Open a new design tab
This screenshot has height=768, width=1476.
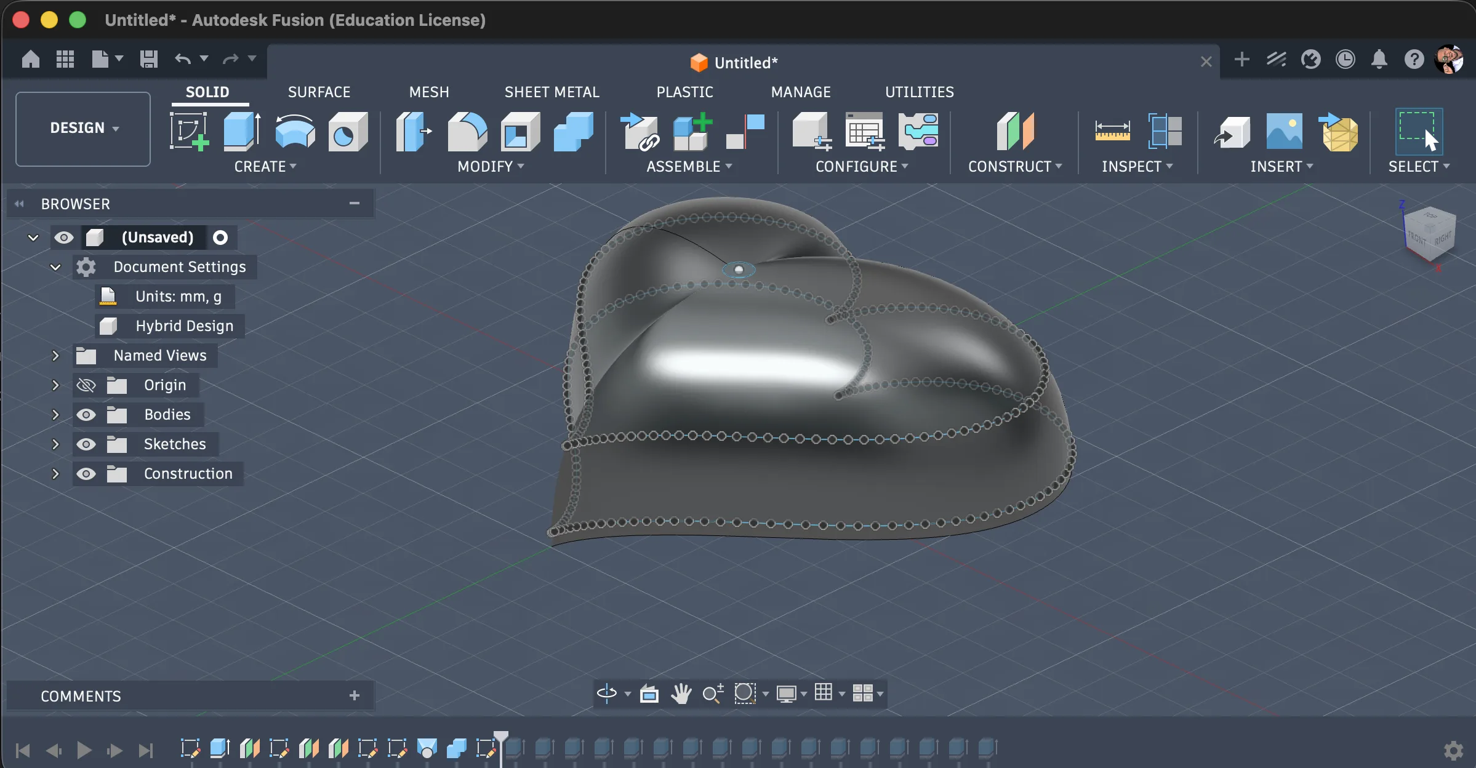click(x=1241, y=59)
